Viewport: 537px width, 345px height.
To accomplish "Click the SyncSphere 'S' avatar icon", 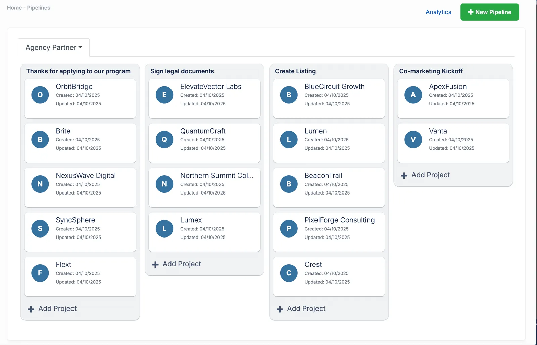I will tap(40, 228).
